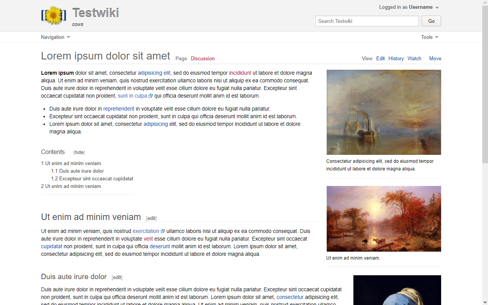This screenshot has height=305, width=488.
Task: Open the autumn lake painting thumbnail
Action: [384, 219]
